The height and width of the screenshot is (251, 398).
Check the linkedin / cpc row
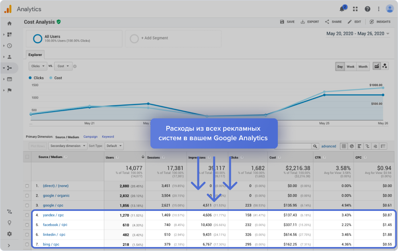[27, 235]
